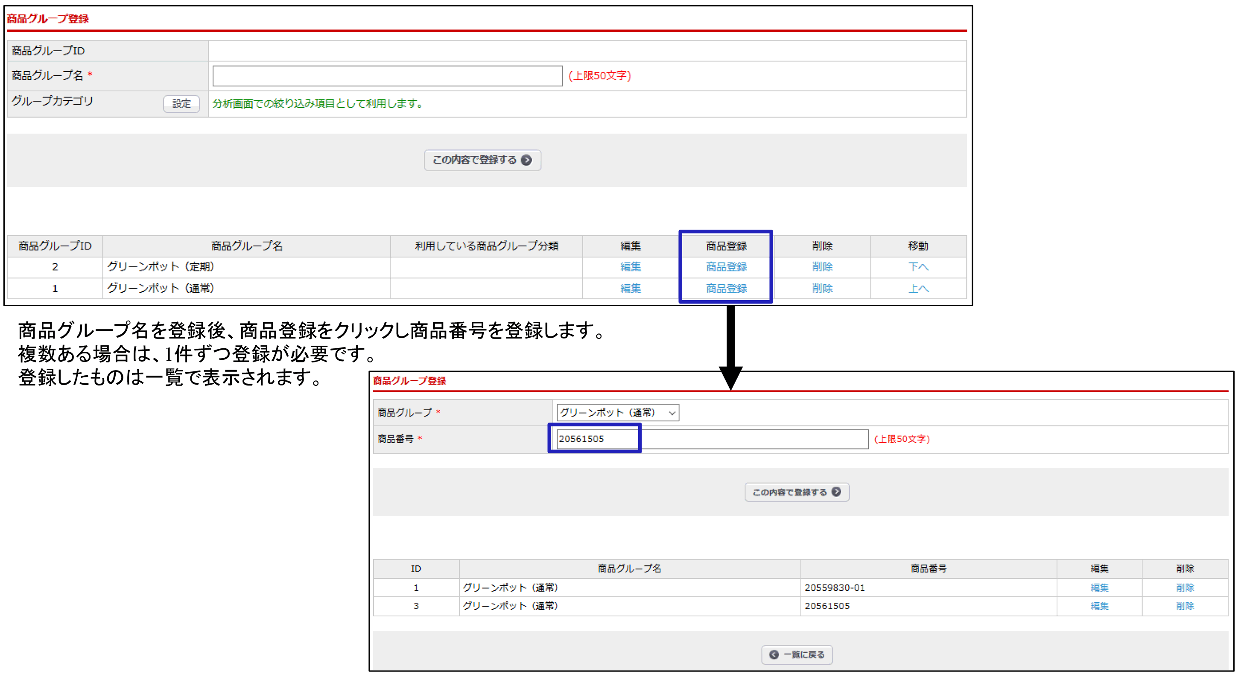Move グリーンポット（定期）down with 下へ
The image size is (1241, 680).
coord(918,266)
